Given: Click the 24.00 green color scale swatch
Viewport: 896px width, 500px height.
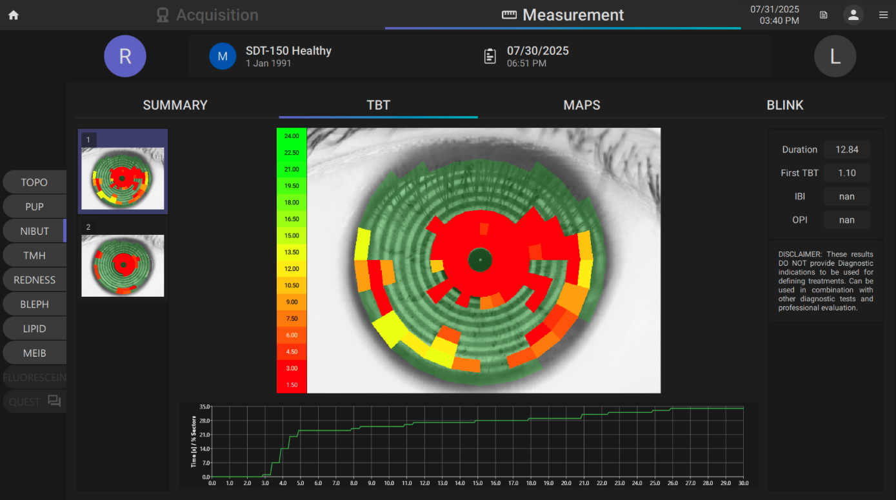Looking at the screenshot, I should click(292, 136).
